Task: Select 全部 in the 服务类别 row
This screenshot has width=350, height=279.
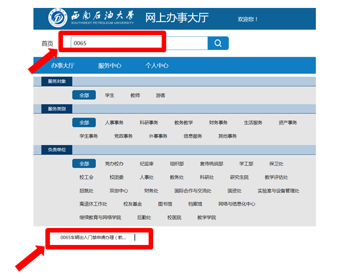Action: (84, 122)
